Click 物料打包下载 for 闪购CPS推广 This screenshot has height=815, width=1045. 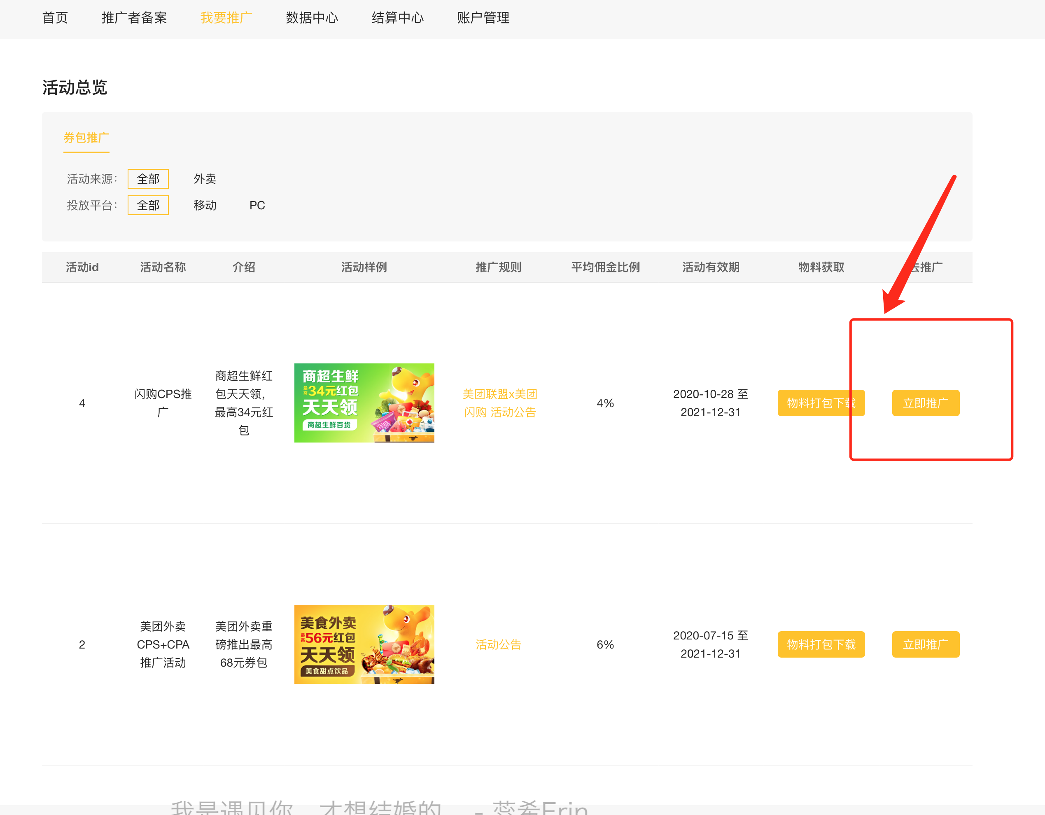coord(821,403)
